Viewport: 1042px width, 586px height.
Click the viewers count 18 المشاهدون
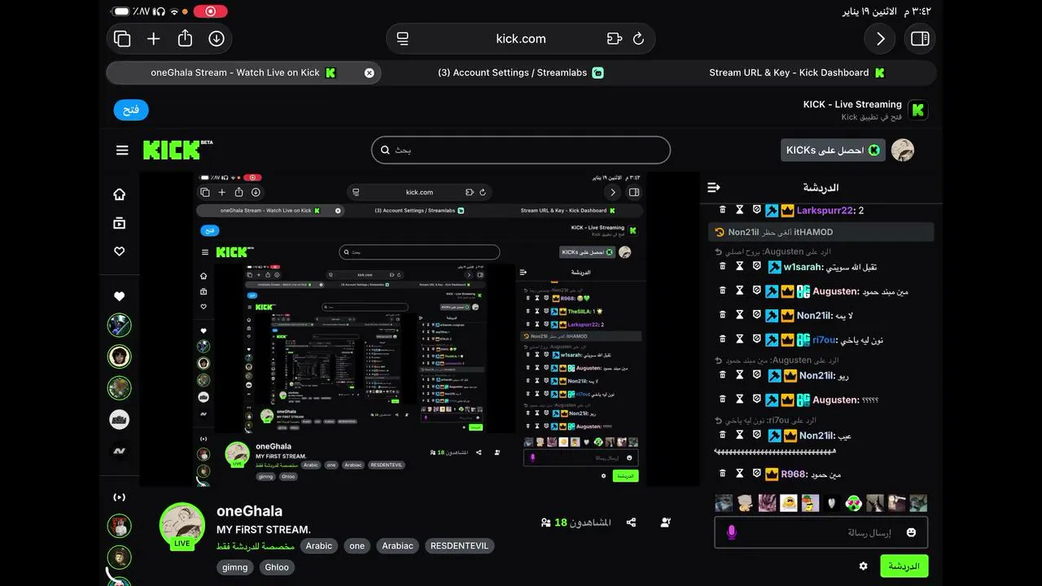click(x=576, y=523)
